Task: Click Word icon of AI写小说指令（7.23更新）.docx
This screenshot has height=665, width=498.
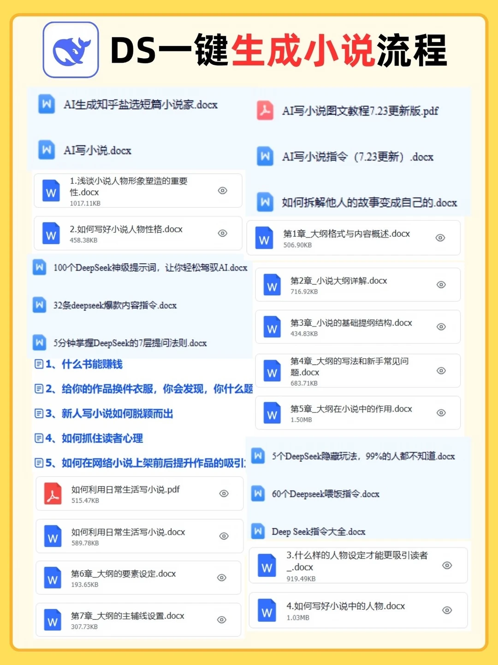Action: point(265,157)
